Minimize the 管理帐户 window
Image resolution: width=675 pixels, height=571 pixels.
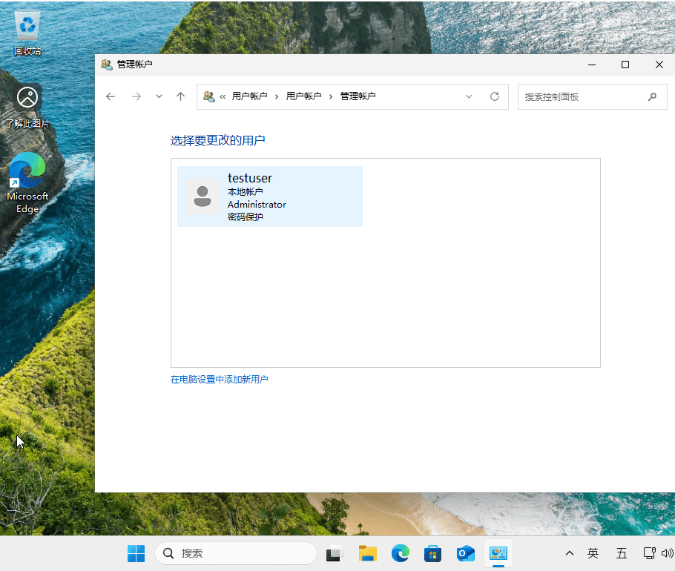(592, 65)
